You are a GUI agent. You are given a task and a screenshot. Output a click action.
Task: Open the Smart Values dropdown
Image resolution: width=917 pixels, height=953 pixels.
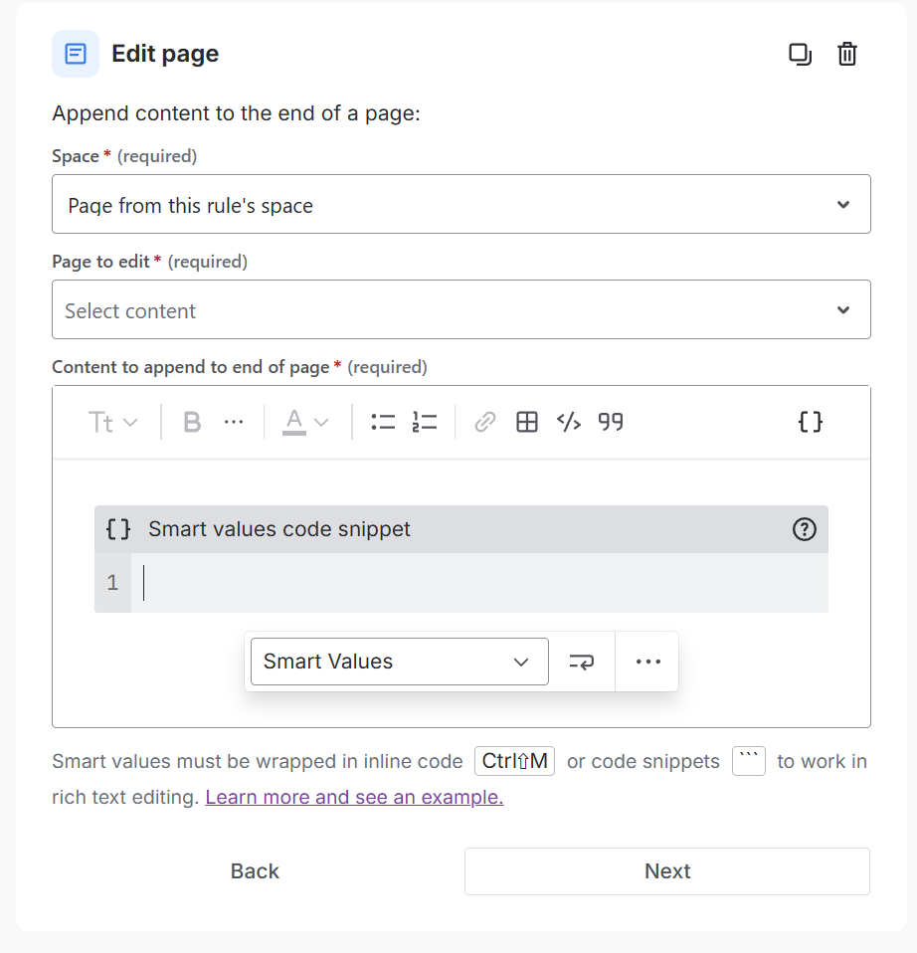coord(398,661)
